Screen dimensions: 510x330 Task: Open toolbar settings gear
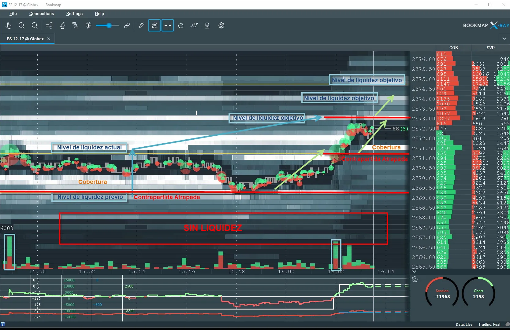click(x=221, y=26)
